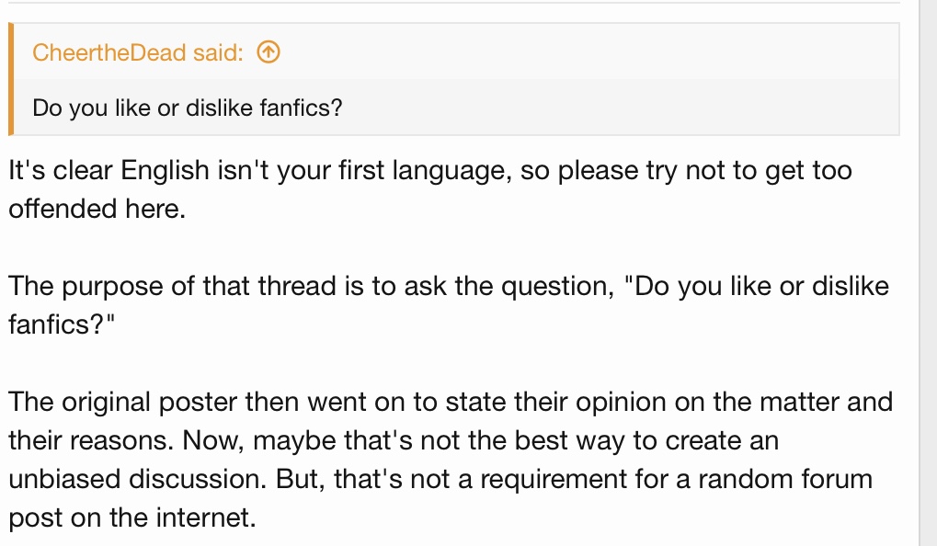Click the word "said:" in the quote header

pos(218,52)
